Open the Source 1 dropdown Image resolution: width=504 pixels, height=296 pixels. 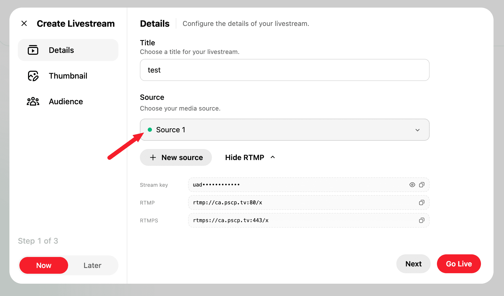point(285,130)
